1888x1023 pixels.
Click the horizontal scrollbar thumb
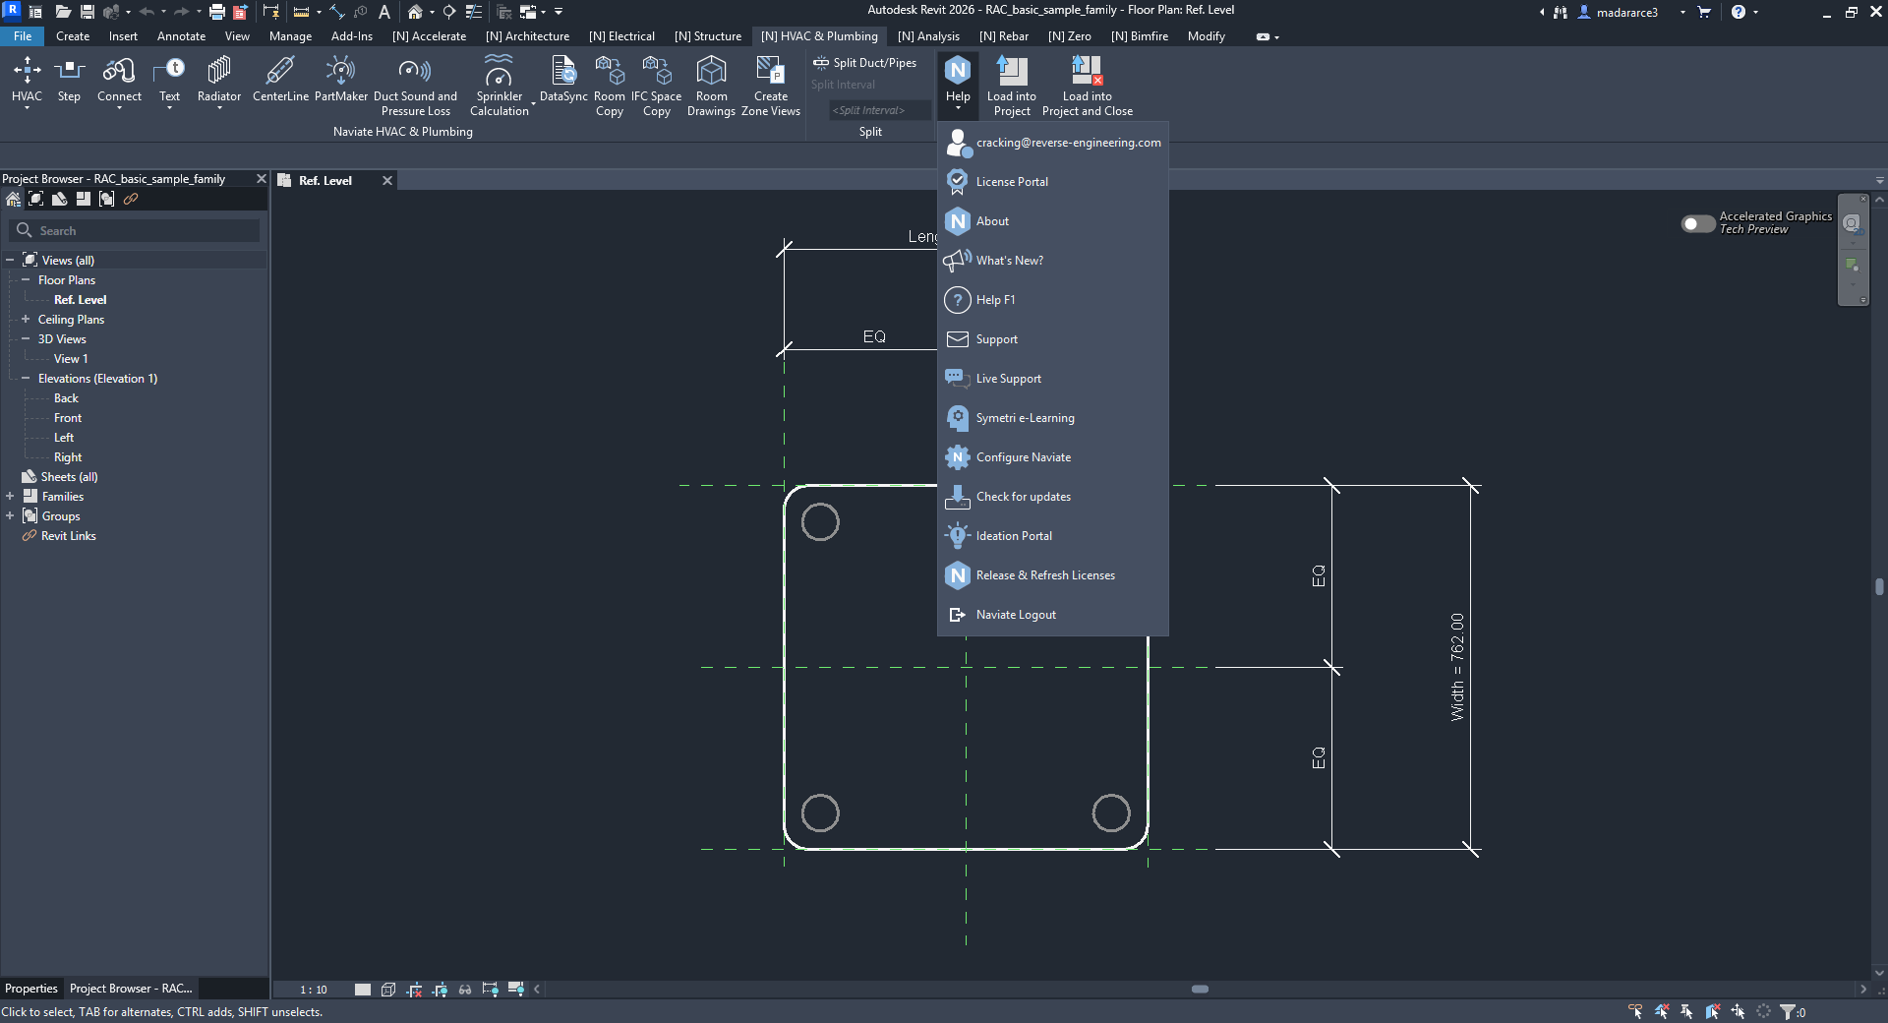[x=1200, y=990]
